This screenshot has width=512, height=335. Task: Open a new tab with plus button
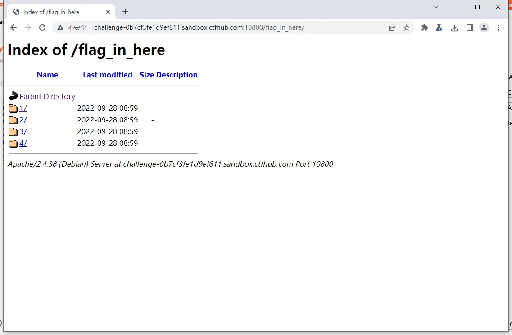click(x=125, y=12)
